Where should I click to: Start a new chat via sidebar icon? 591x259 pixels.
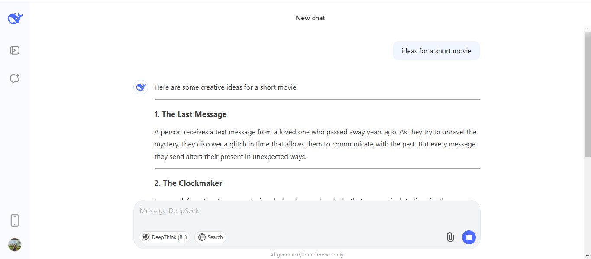pos(15,79)
